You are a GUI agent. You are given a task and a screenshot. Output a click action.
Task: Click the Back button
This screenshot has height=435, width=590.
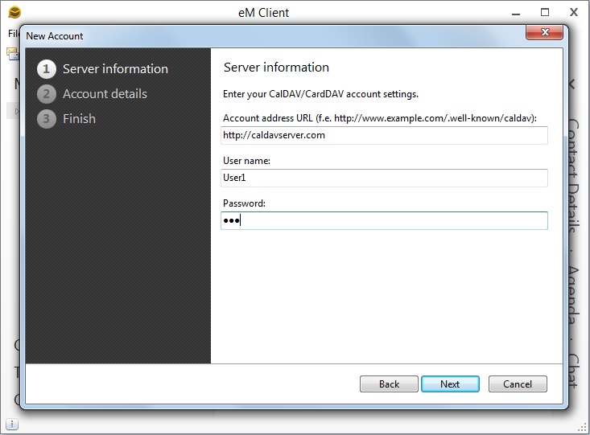[x=389, y=384]
